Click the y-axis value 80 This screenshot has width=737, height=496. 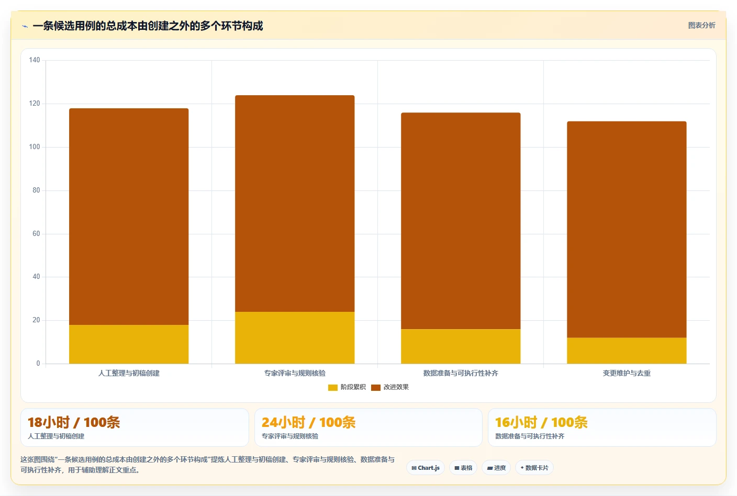pos(36,190)
